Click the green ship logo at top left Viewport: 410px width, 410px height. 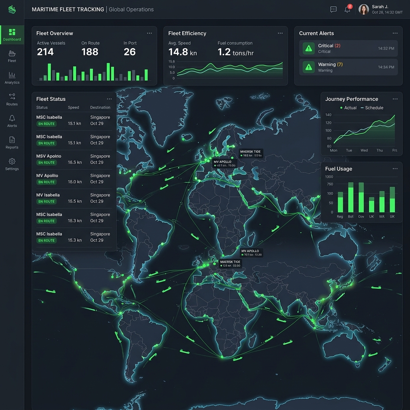12,10
